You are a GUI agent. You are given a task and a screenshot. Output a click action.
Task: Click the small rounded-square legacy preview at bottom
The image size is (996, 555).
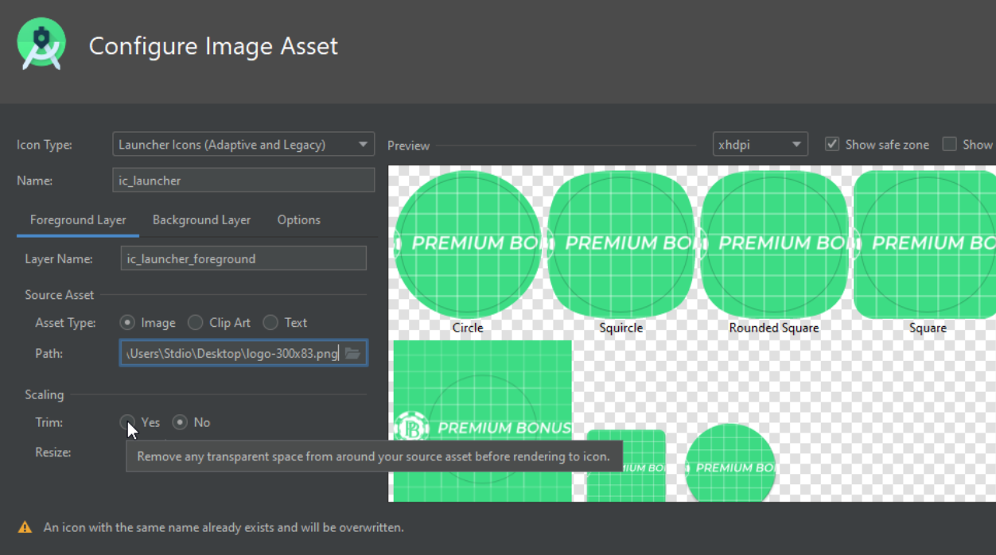pyautogui.click(x=626, y=466)
